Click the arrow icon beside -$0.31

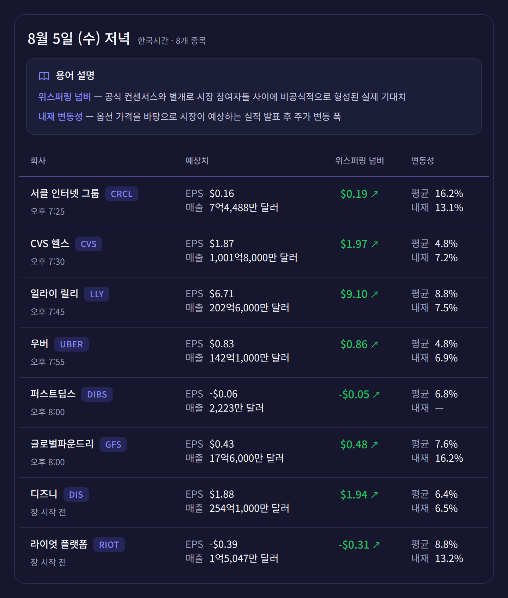click(x=376, y=545)
